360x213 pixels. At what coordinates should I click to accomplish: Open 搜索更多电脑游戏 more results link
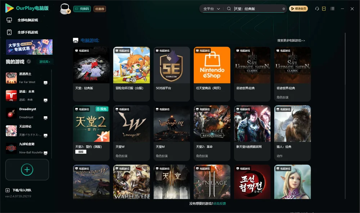click(291, 40)
